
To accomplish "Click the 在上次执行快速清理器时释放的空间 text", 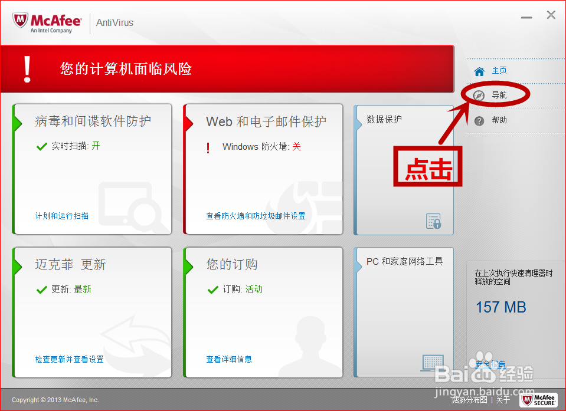I will (513, 277).
